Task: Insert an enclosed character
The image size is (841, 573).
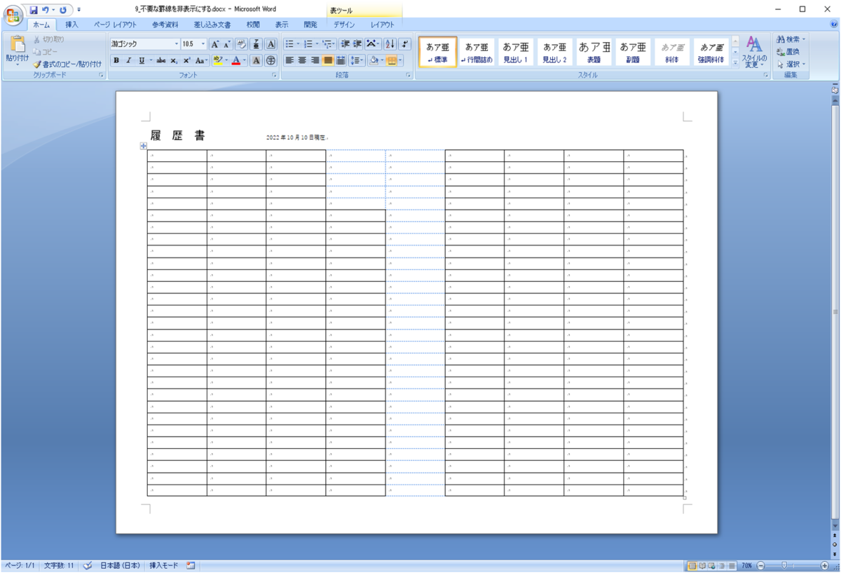Action: 271,60
